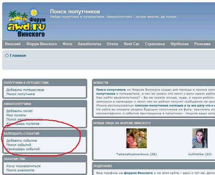Click the home icon next to Главная
The height and width of the screenshot is (175, 215).
[6, 55]
